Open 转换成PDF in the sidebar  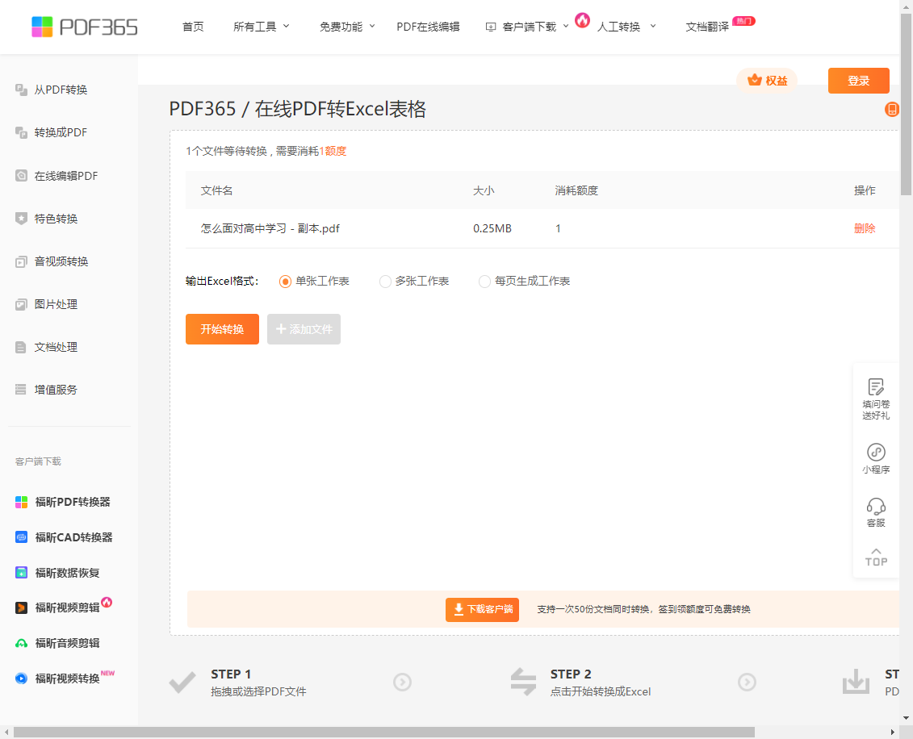click(x=61, y=132)
